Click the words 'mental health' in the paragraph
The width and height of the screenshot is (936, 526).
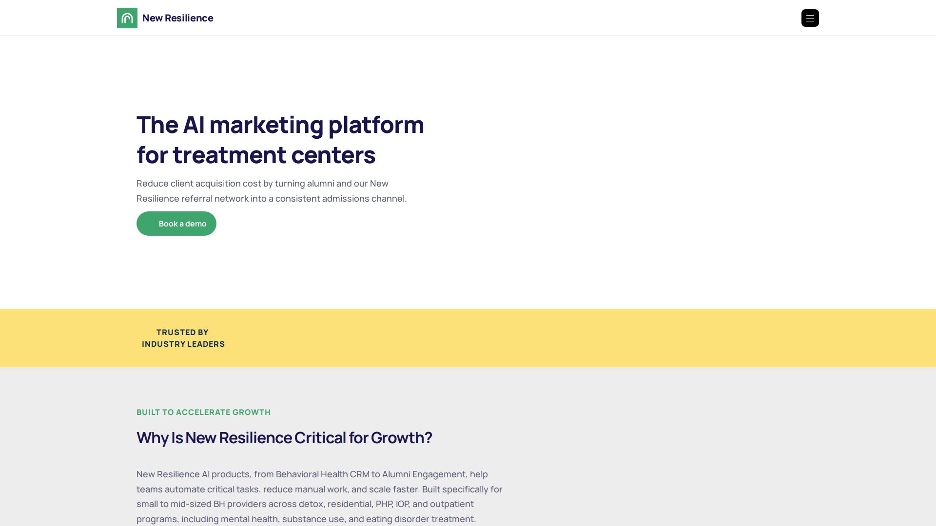pos(249,519)
